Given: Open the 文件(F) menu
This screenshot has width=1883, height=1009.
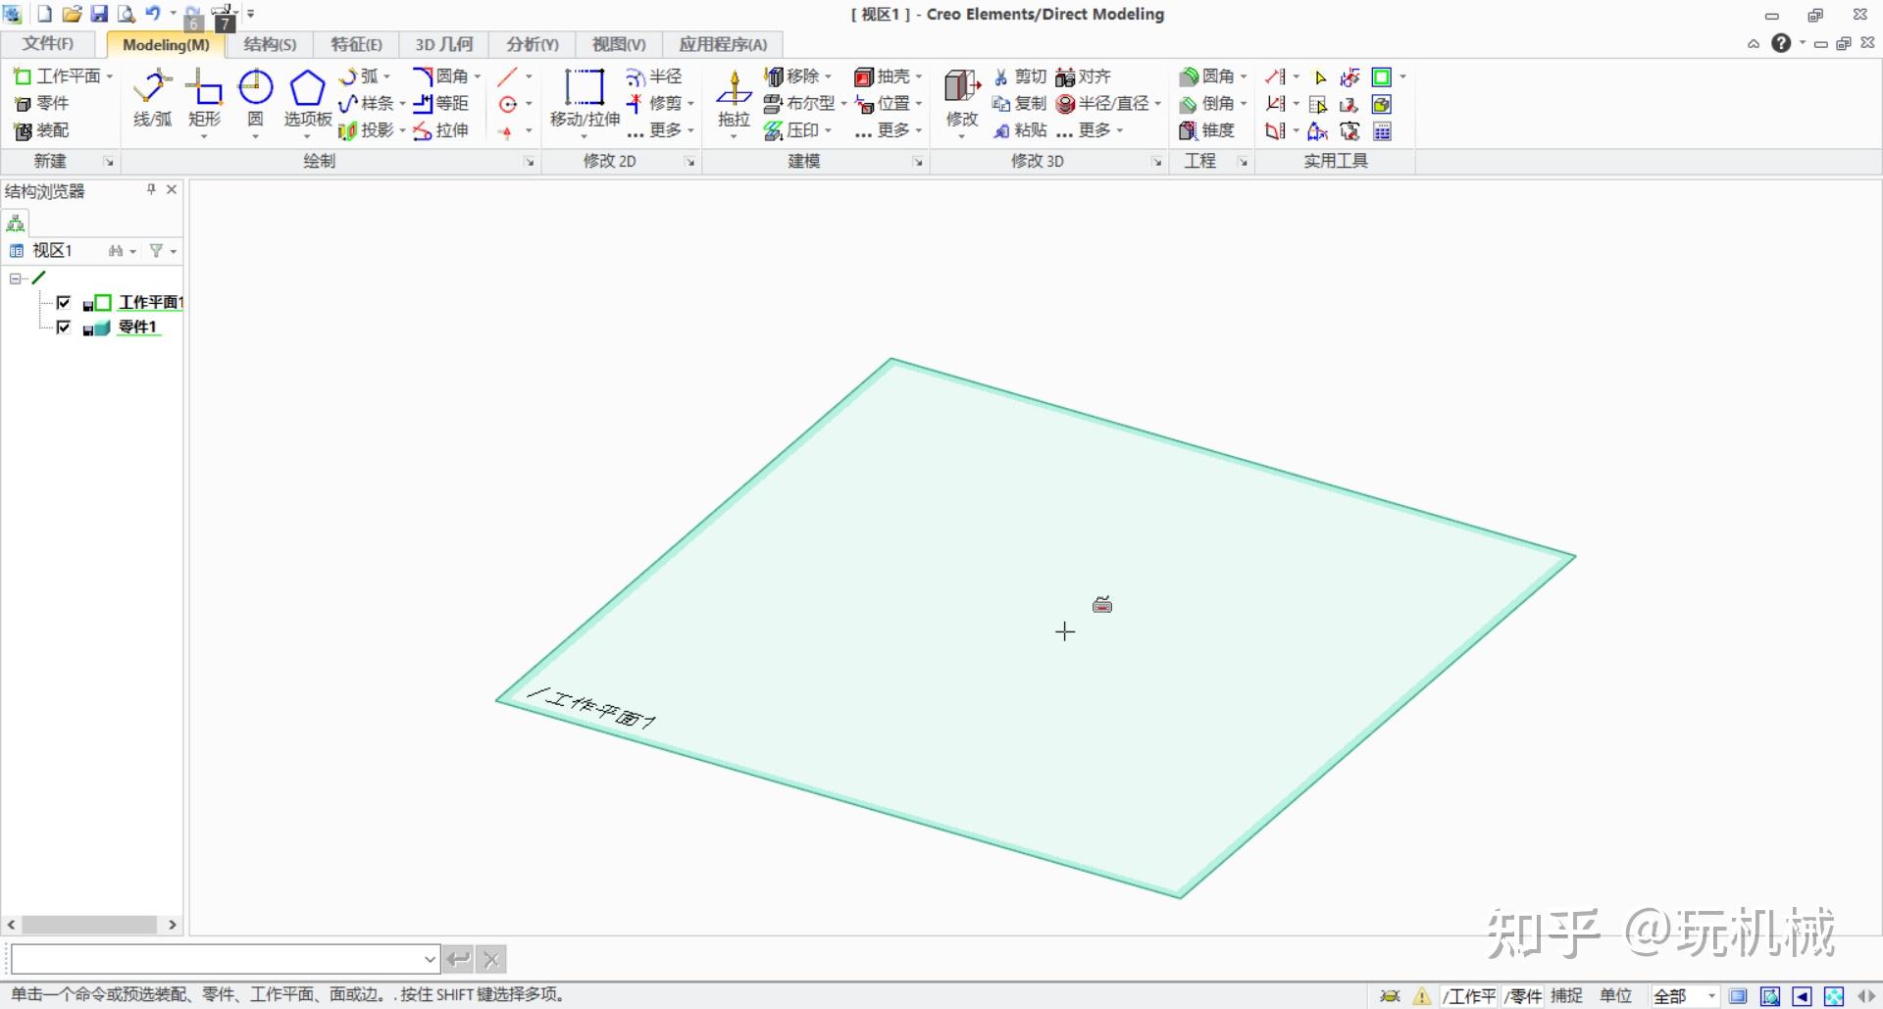Looking at the screenshot, I should click(x=48, y=44).
